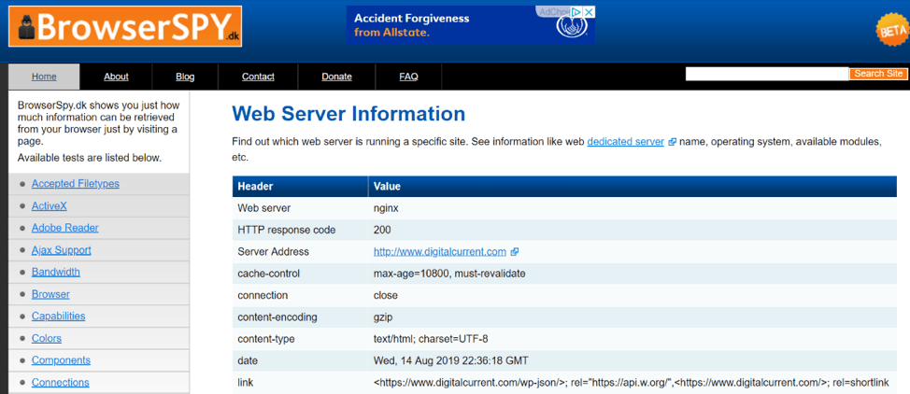The height and width of the screenshot is (394, 910).
Task: Click the external link icon beside digitalcurrent.com
Action: [514, 252]
